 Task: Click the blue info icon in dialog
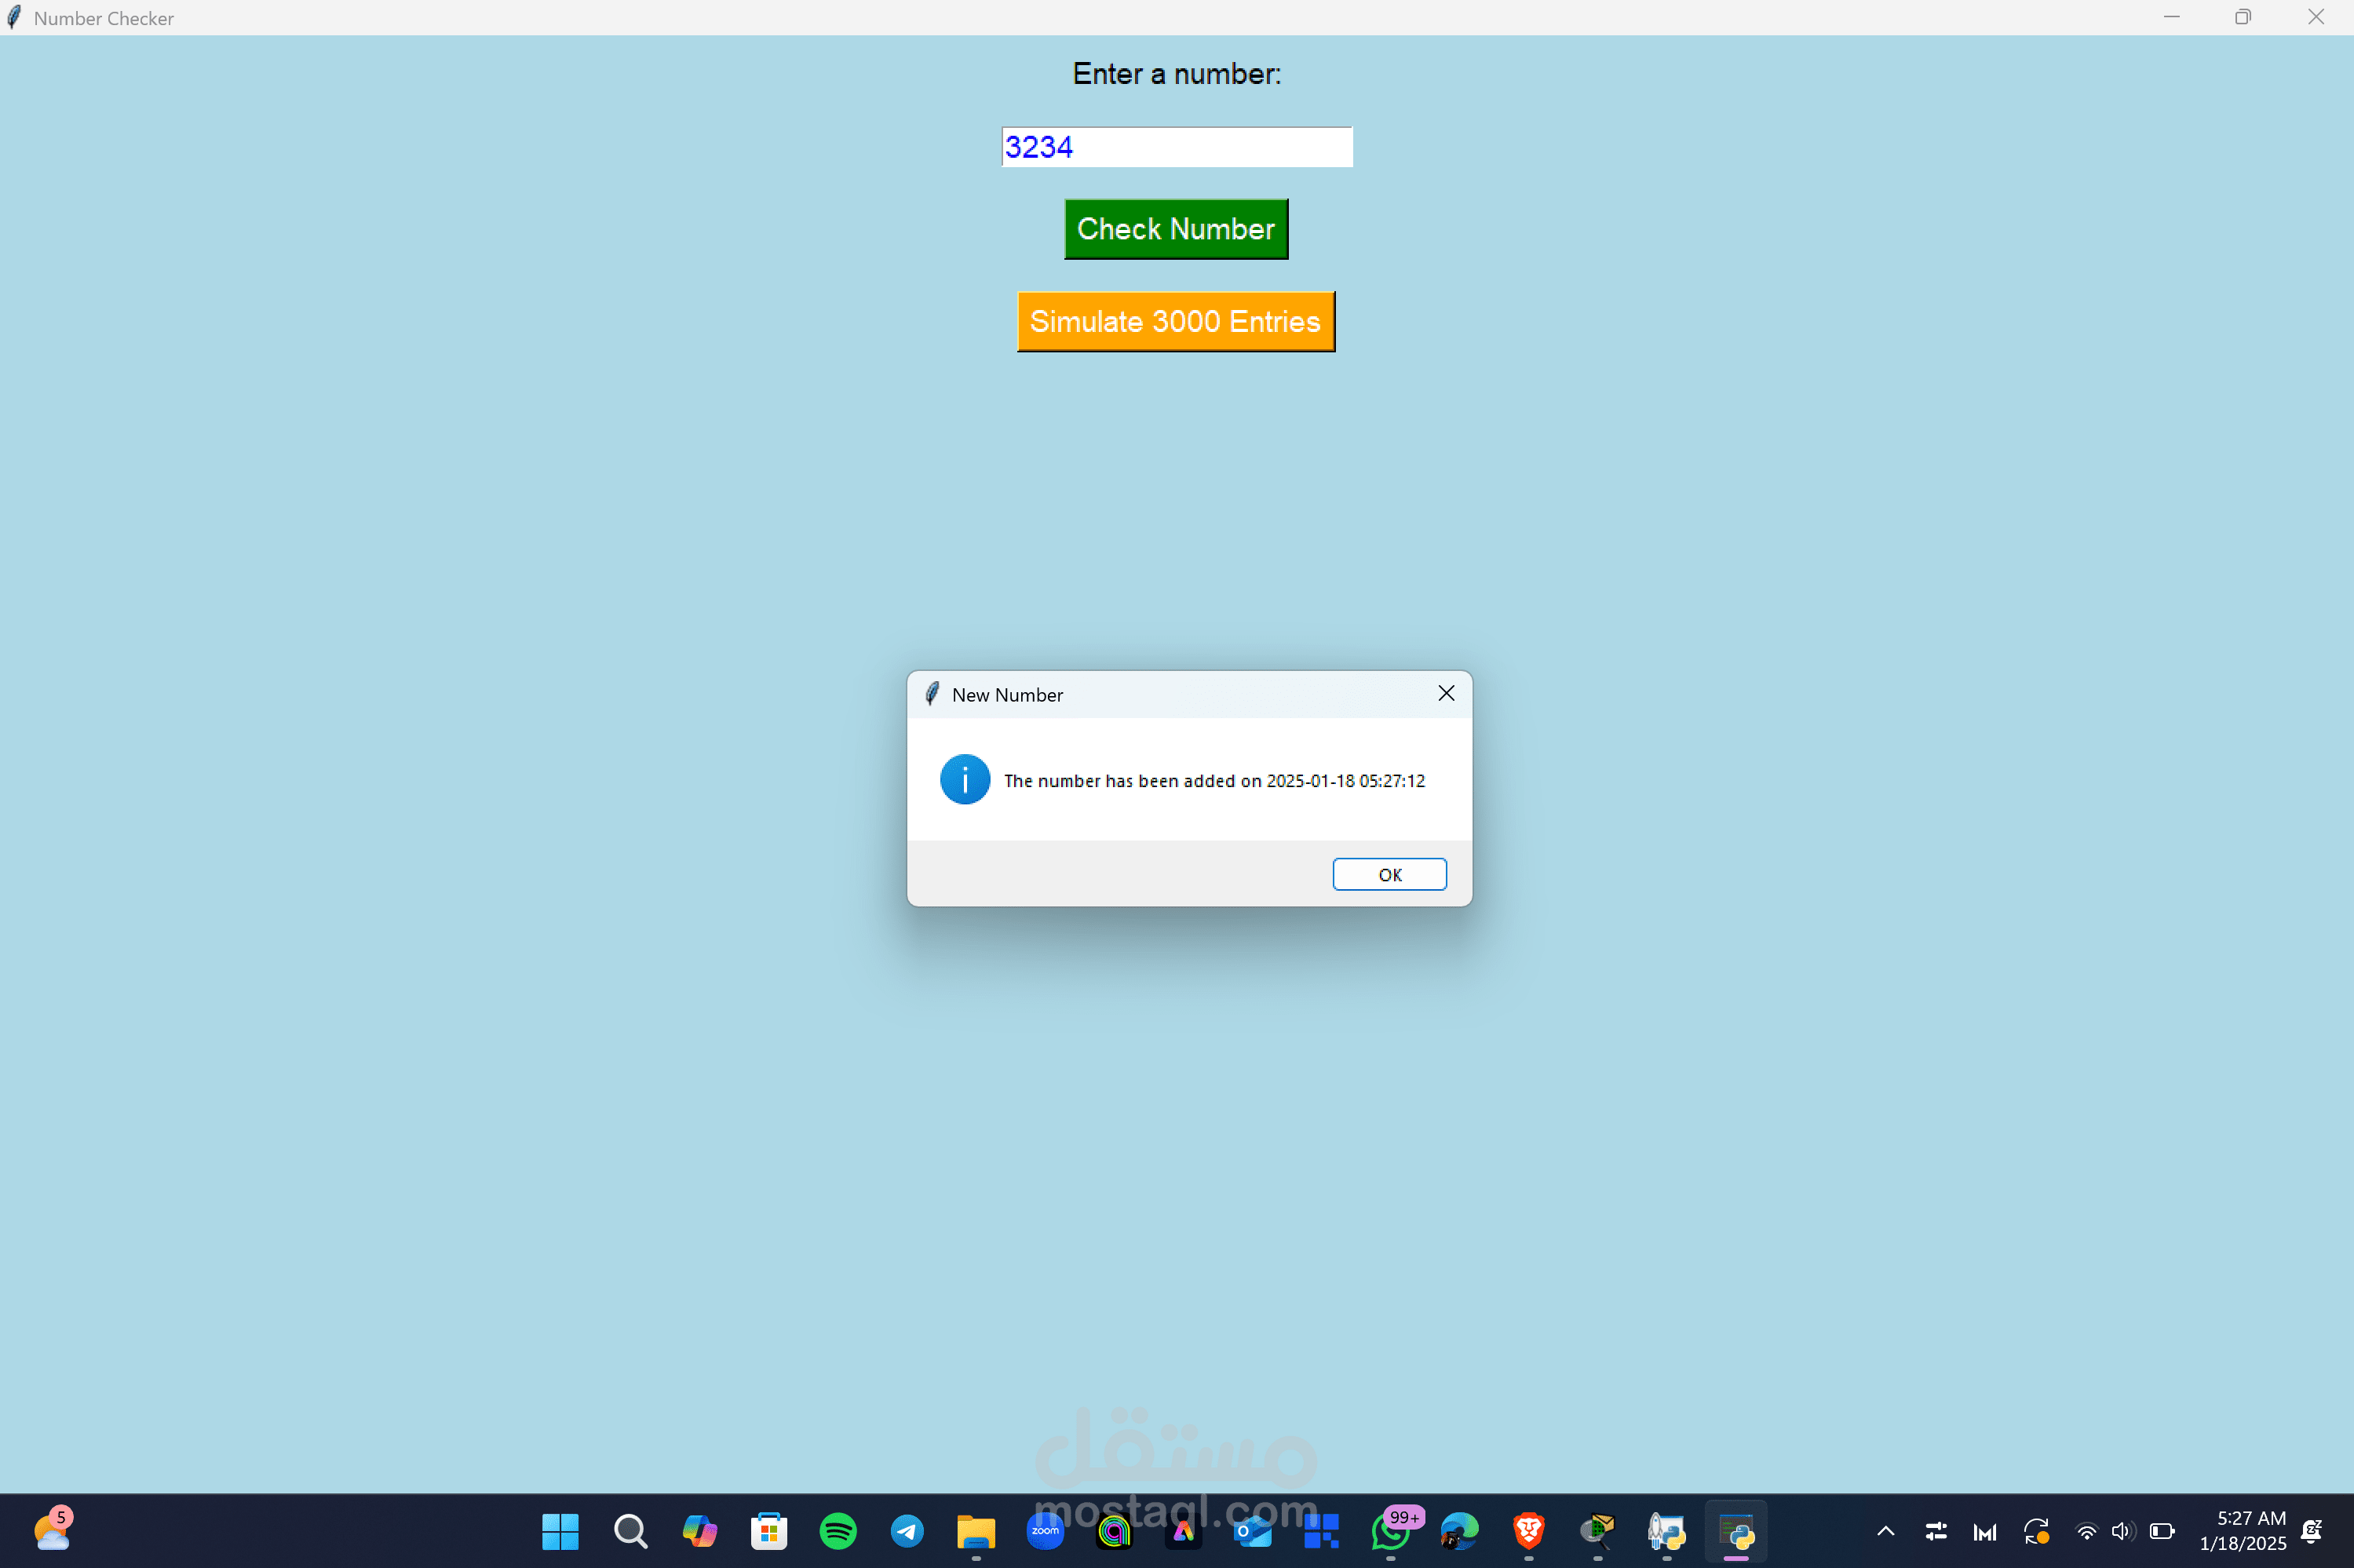tap(964, 779)
